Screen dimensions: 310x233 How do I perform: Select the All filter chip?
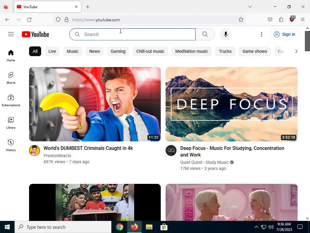pos(35,51)
